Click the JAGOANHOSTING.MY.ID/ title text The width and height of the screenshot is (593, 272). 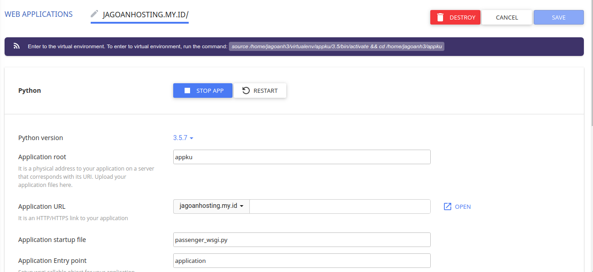click(145, 15)
